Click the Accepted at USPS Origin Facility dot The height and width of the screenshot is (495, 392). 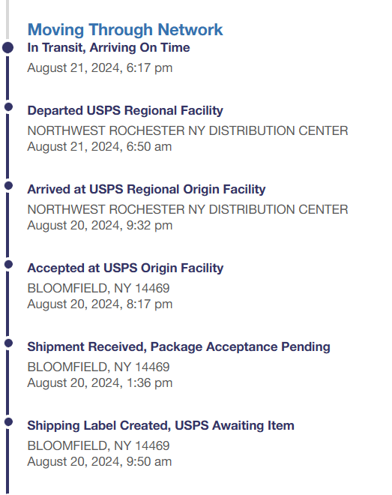pyautogui.click(x=8, y=264)
